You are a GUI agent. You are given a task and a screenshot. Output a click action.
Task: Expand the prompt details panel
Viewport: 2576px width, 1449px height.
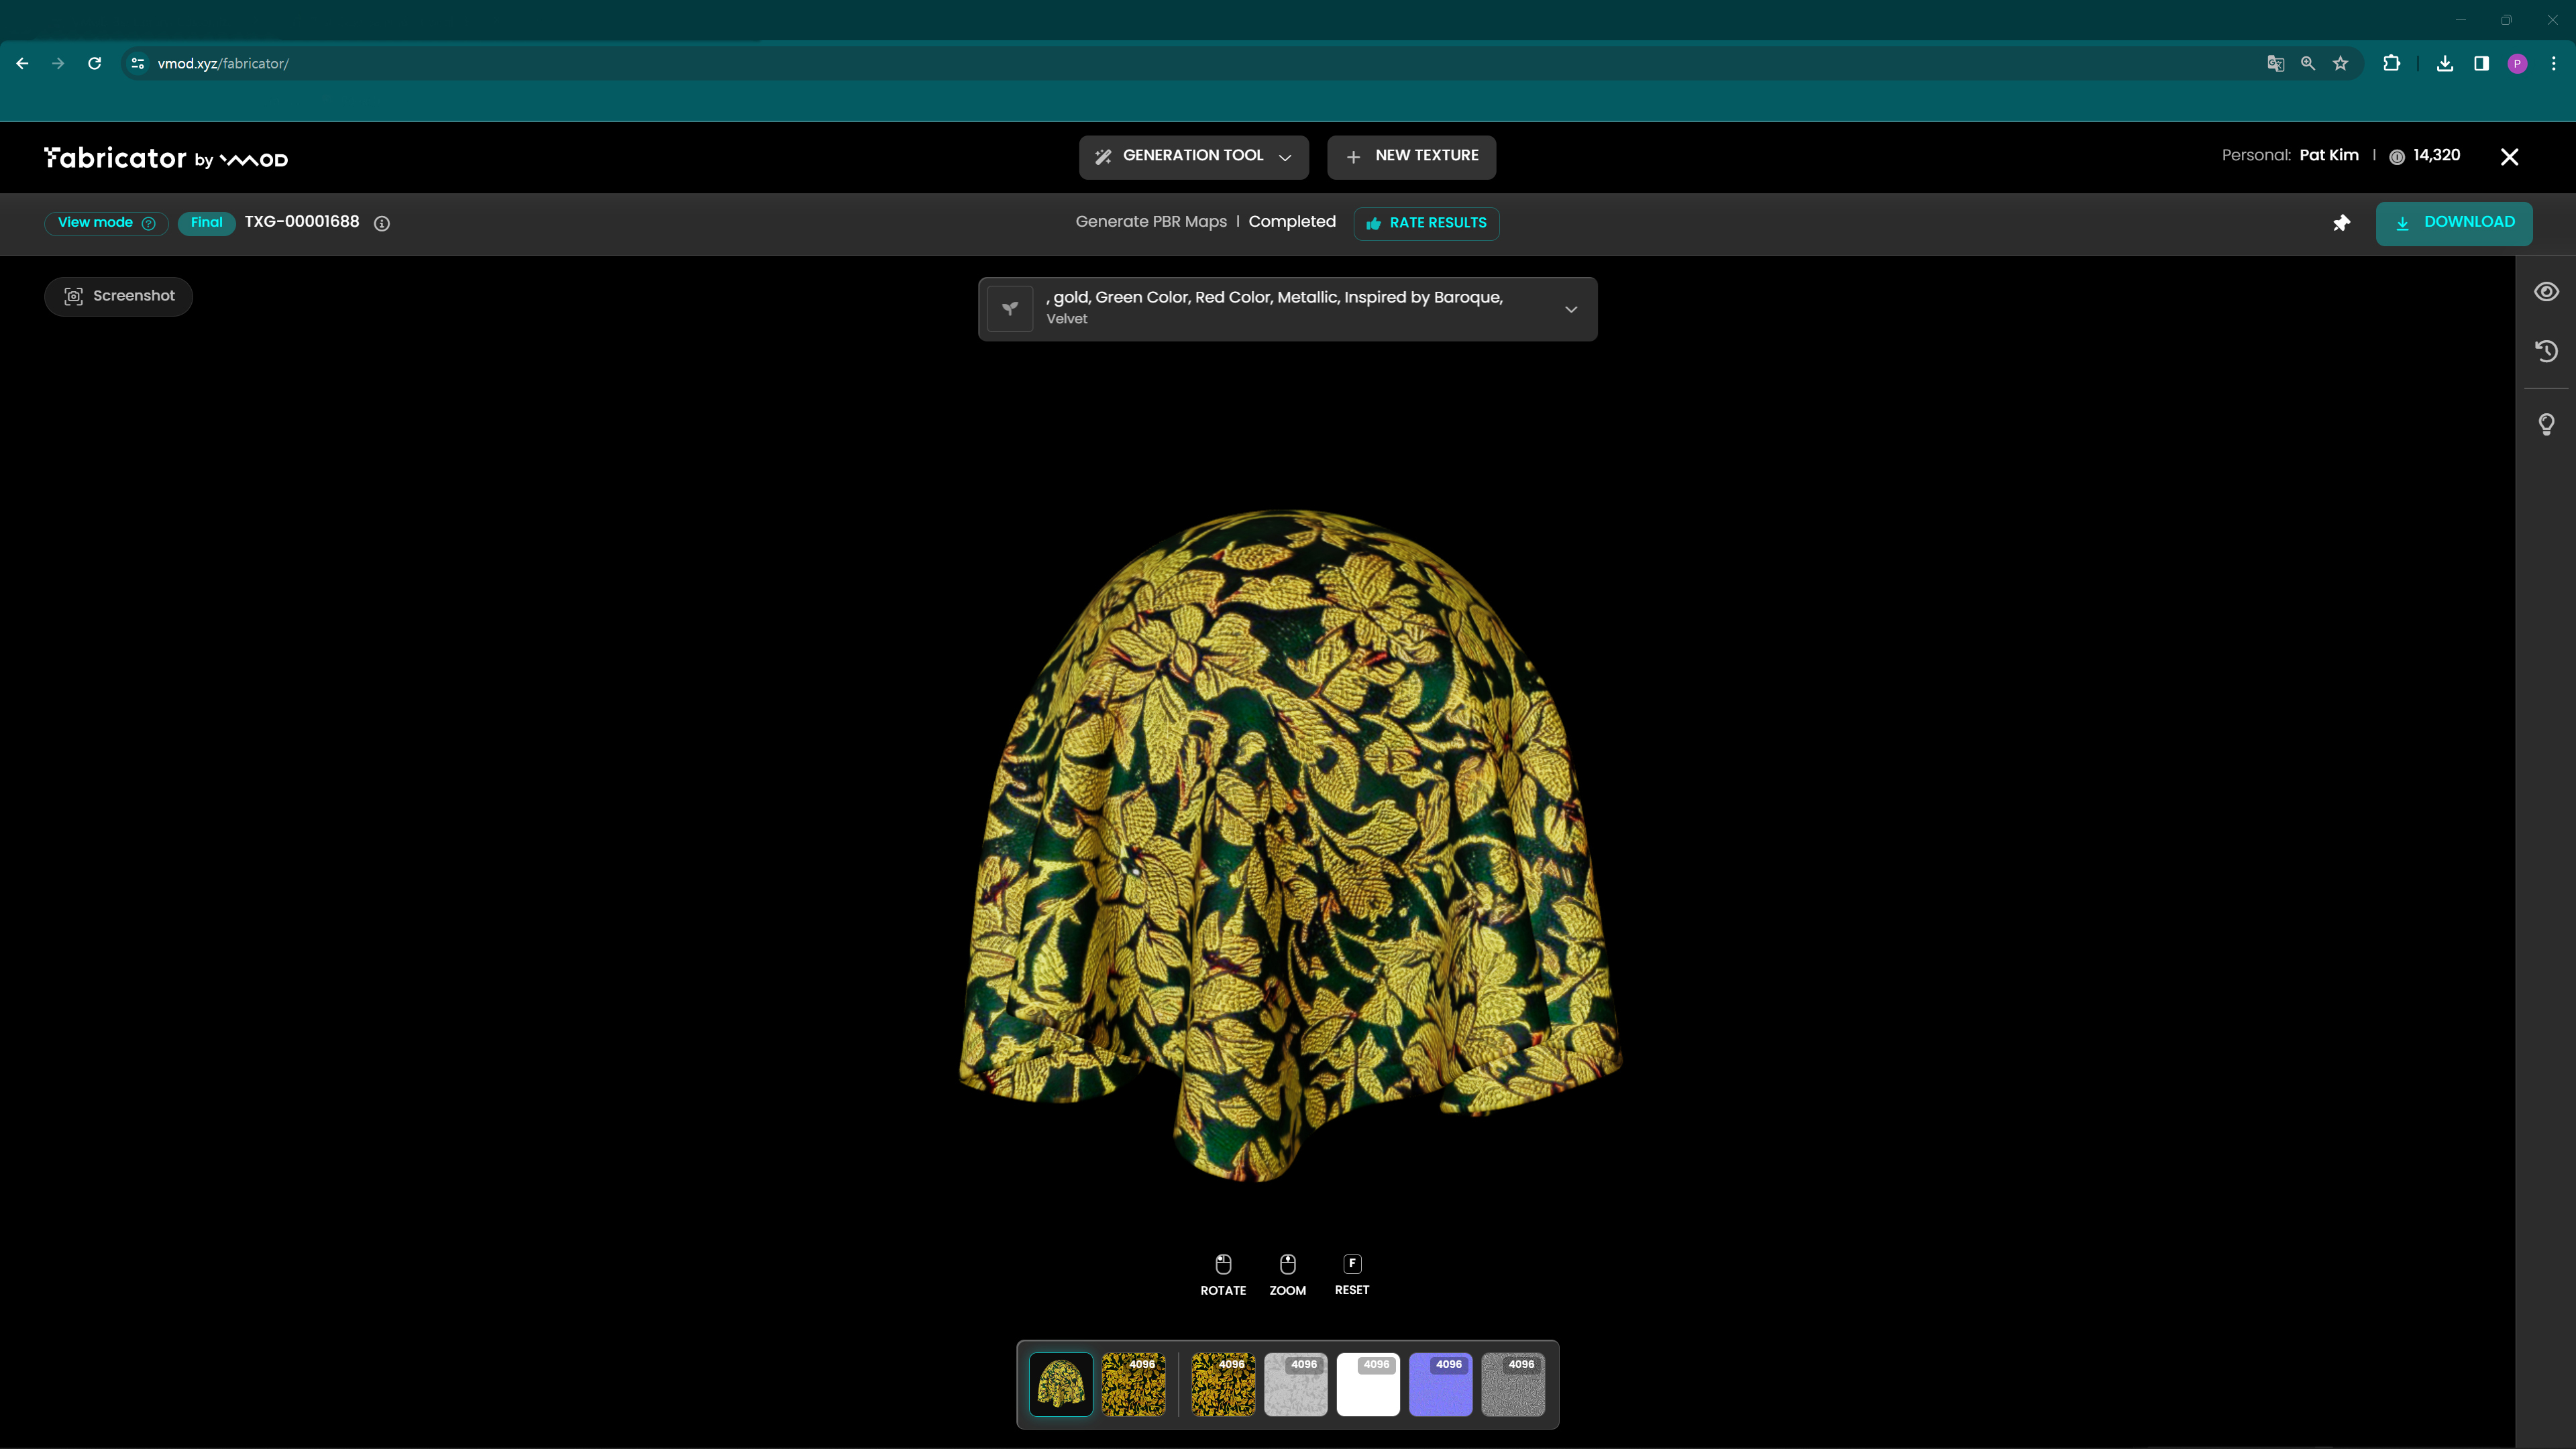coord(1571,309)
